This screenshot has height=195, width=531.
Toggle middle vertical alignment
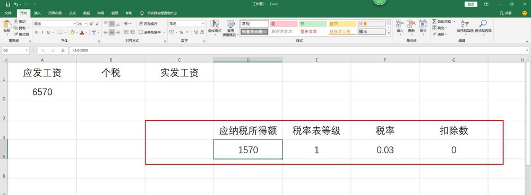point(112,24)
